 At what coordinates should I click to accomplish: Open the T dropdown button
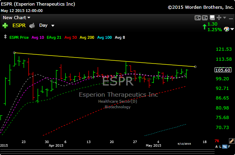pyautogui.click(x=205, y=18)
